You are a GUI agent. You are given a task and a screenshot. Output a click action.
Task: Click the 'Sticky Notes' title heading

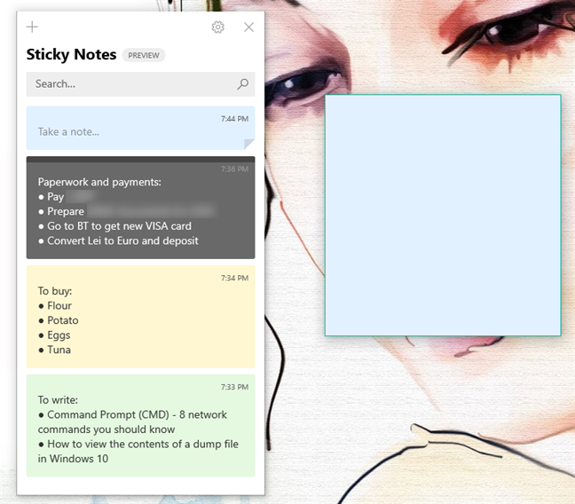(71, 55)
